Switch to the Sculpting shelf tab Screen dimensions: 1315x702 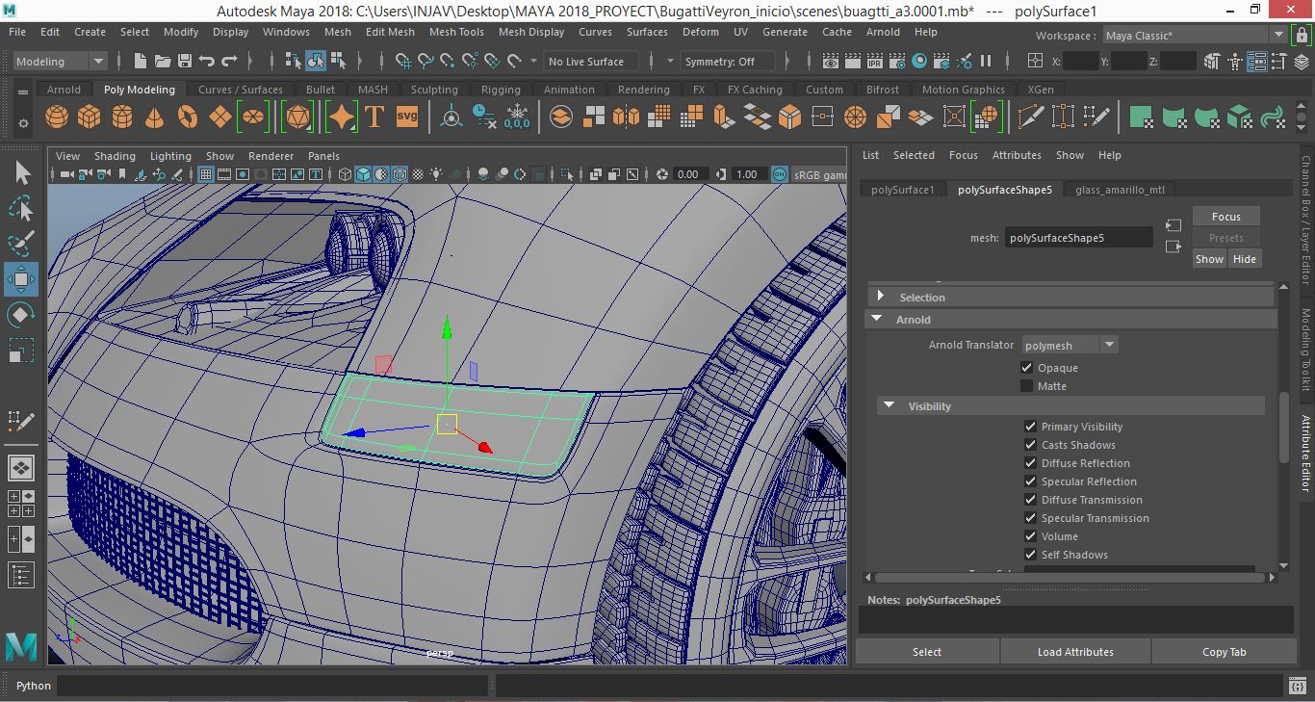click(434, 90)
